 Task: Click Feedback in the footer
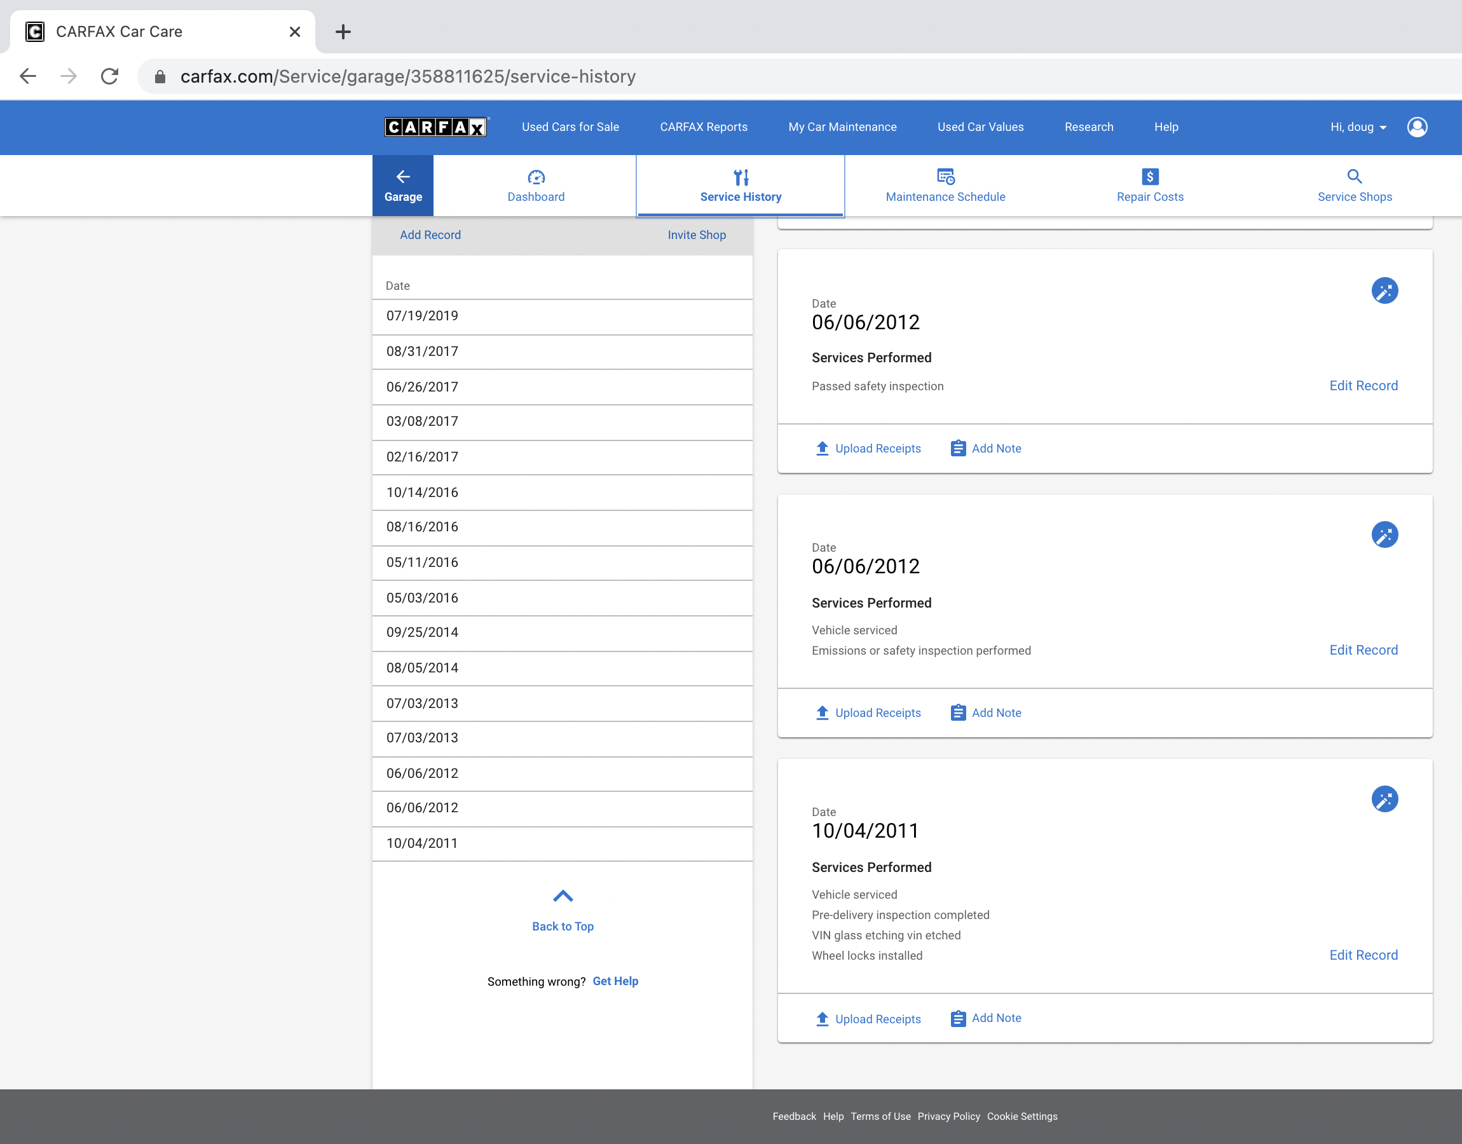point(794,1117)
